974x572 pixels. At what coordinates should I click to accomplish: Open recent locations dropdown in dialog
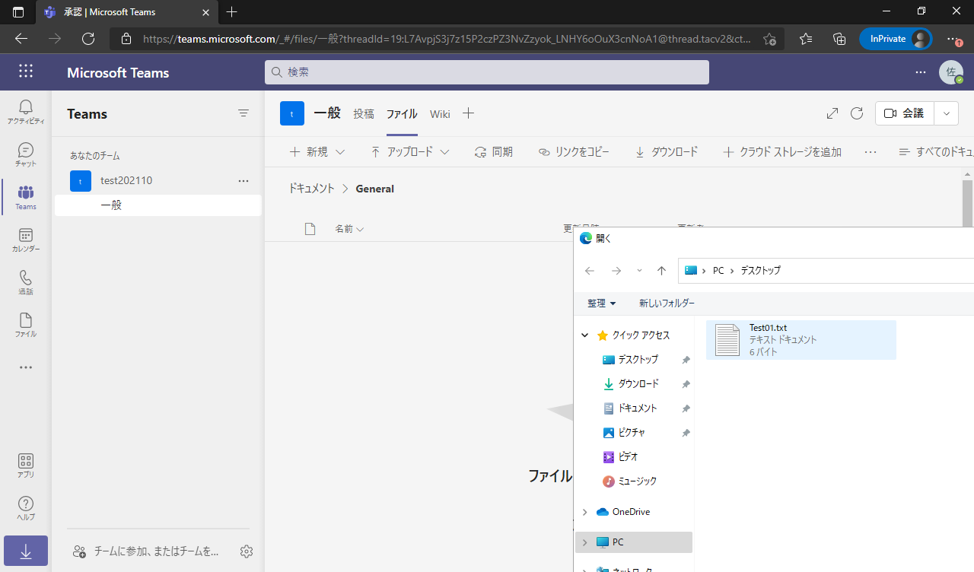639,270
